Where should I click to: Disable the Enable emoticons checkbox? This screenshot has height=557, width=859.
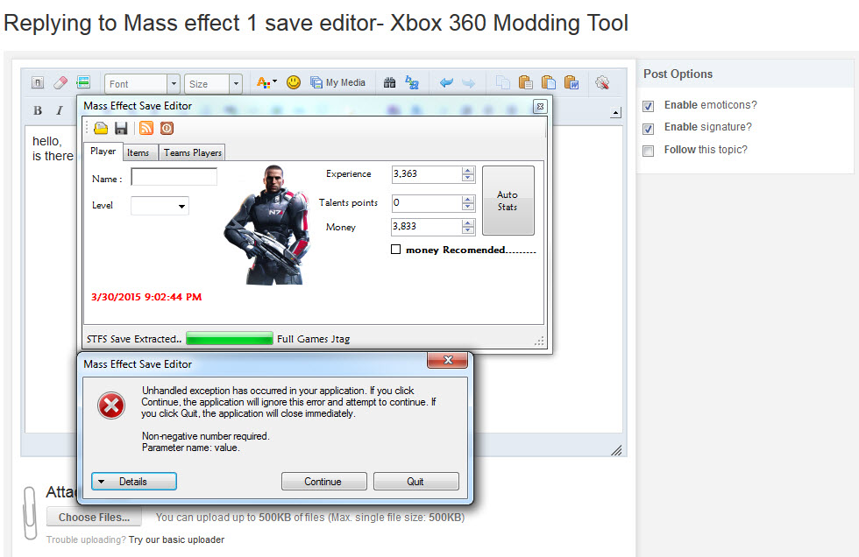click(x=649, y=106)
